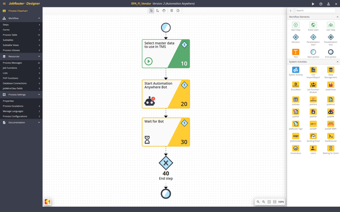Select the Data Management activity
Screen dimensions: 340x212
point(330,69)
